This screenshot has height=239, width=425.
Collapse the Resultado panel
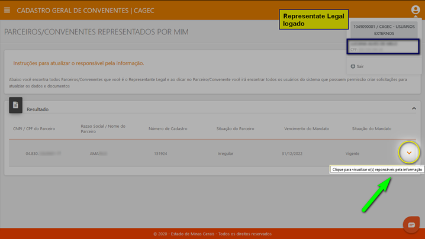(414, 109)
